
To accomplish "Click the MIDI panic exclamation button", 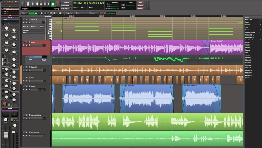I will [x=23, y=4].
